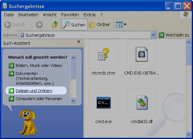Close the Such-Assistent pane

79,42
